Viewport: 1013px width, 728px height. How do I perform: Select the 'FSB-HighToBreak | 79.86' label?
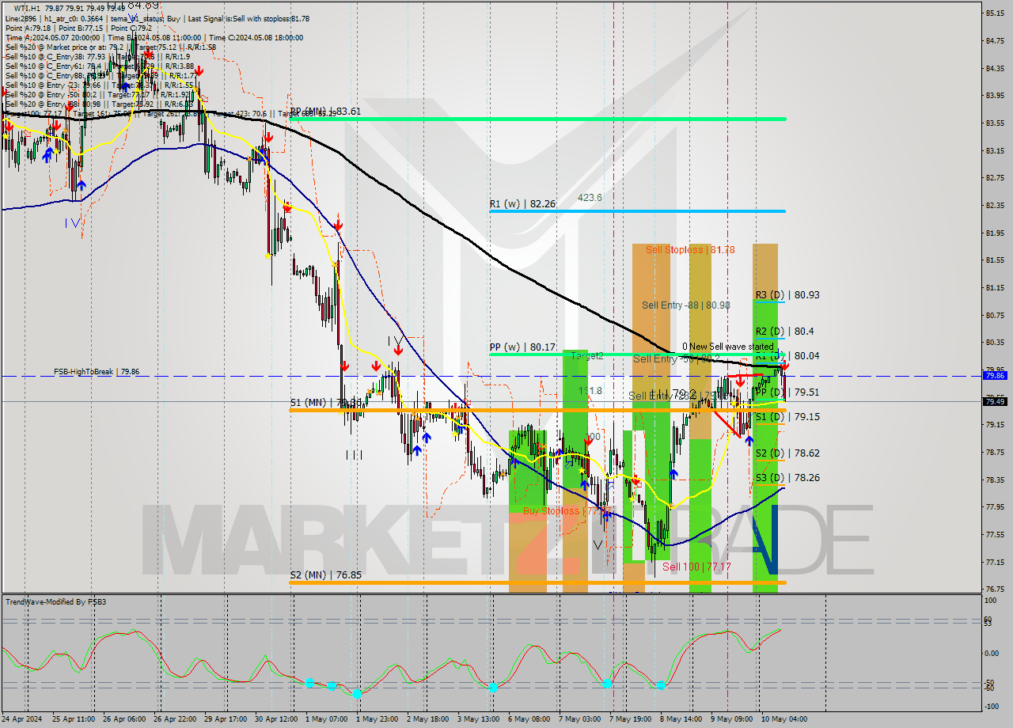pyautogui.click(x=97, y=371)
